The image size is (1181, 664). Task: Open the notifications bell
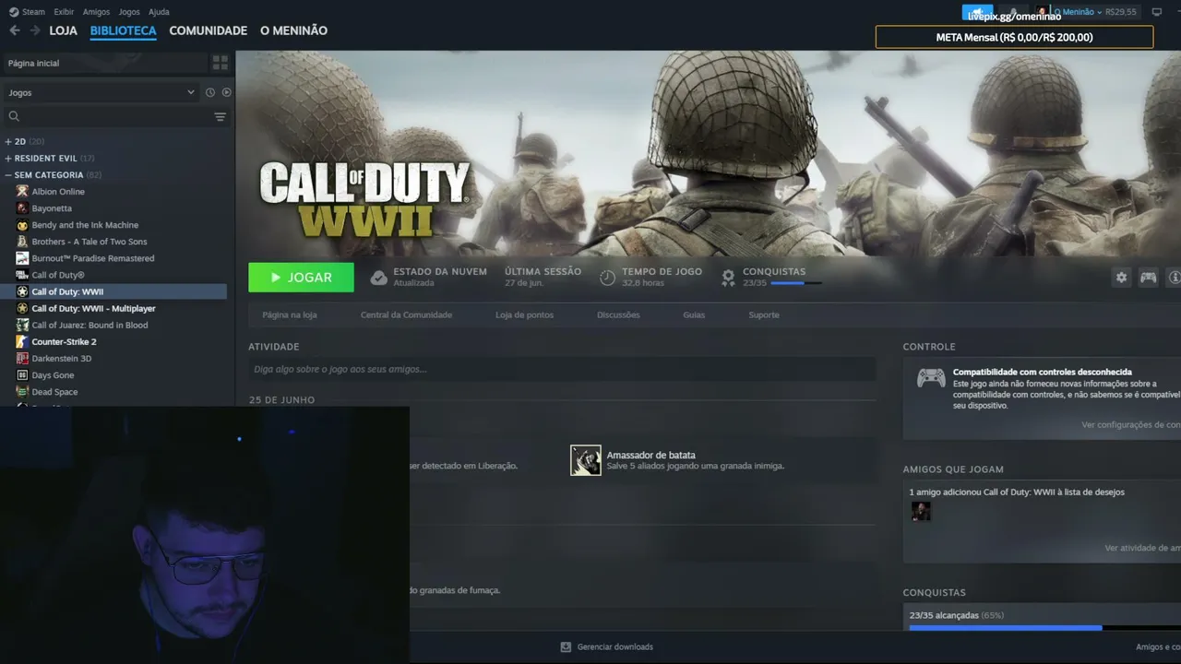[x=1013, y=12]
